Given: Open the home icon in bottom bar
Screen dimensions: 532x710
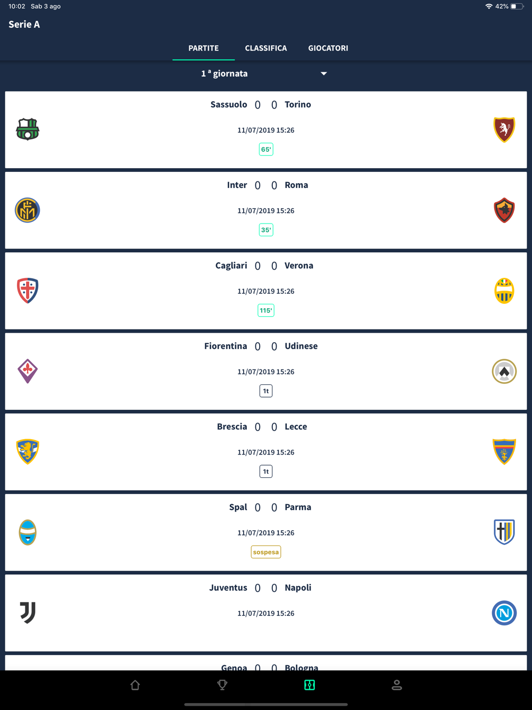Looking at the screenshot, I should (135, 685).
